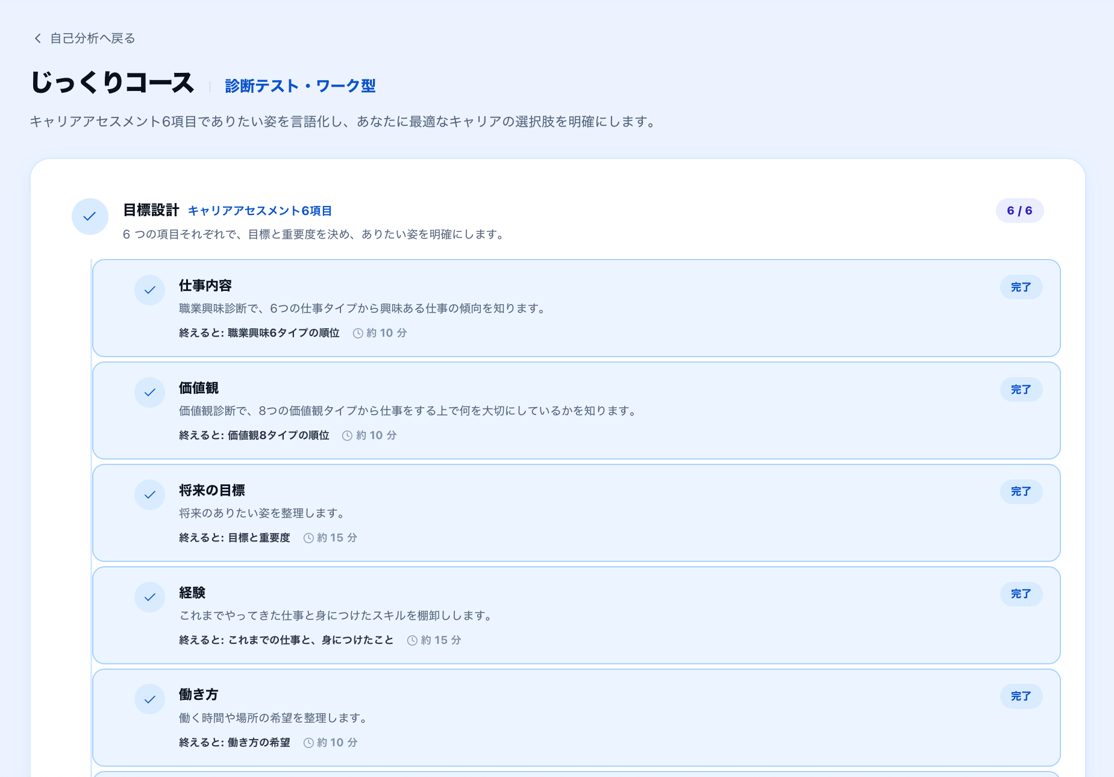This screenshot has width=1114, height=777.
Task: Click the 診断テスト・ワーク型 subtitle
Action: click(x=300, y=86)
